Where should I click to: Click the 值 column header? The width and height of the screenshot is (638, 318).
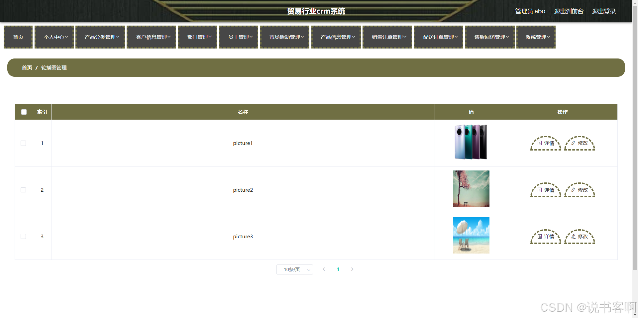[471, 112]
